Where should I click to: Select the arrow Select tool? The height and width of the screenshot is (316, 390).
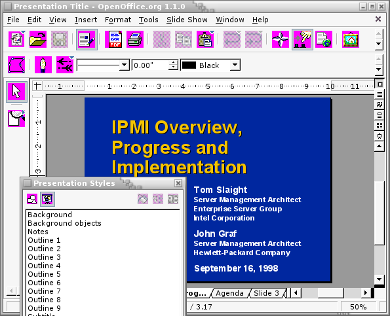tap(16, 92)
